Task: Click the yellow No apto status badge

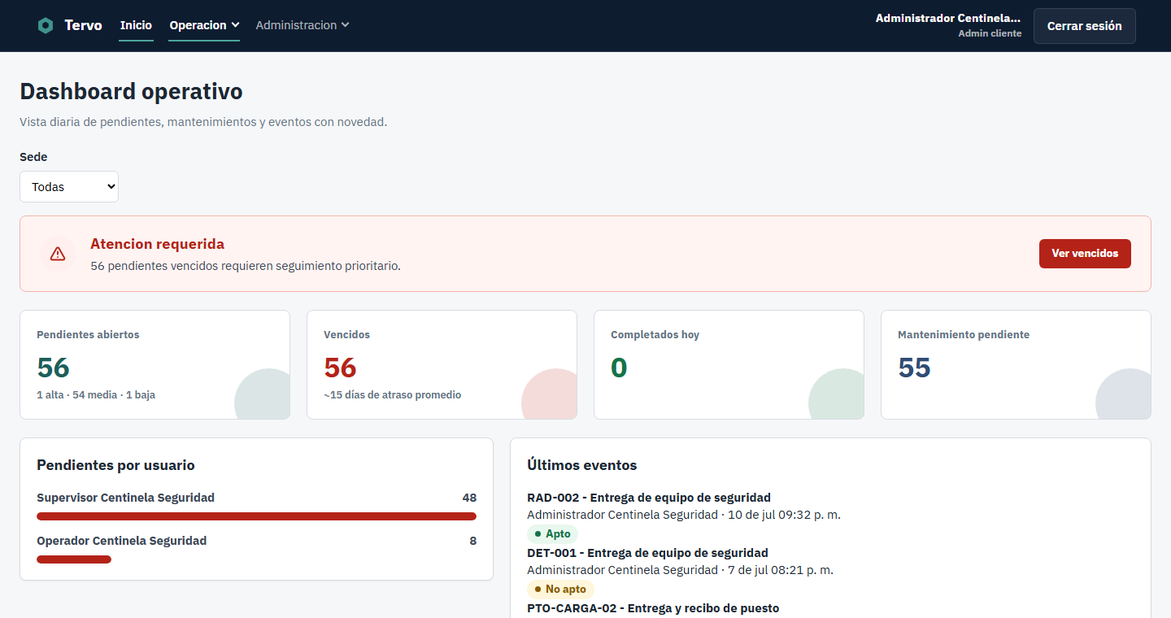Action: pos(560,590)
